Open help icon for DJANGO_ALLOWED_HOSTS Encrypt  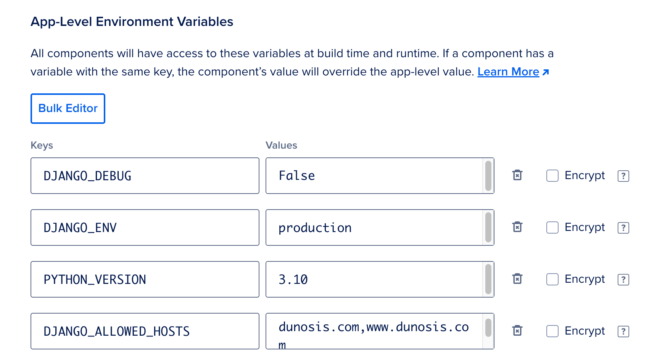[623, 332]
